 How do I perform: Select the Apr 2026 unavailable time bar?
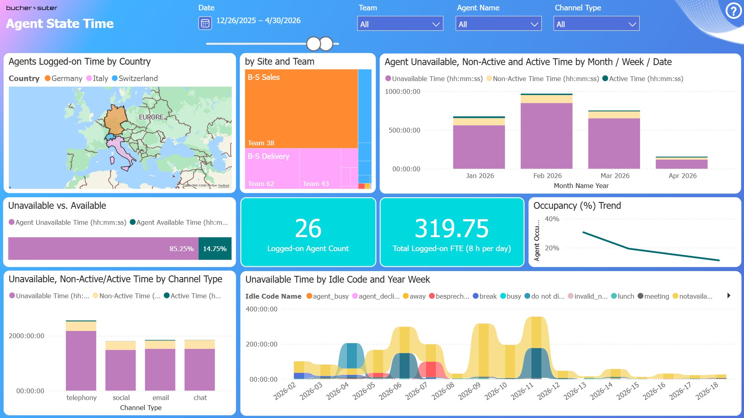click(682, 164)
